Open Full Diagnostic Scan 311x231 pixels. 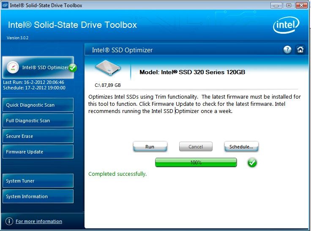(38, 121)
